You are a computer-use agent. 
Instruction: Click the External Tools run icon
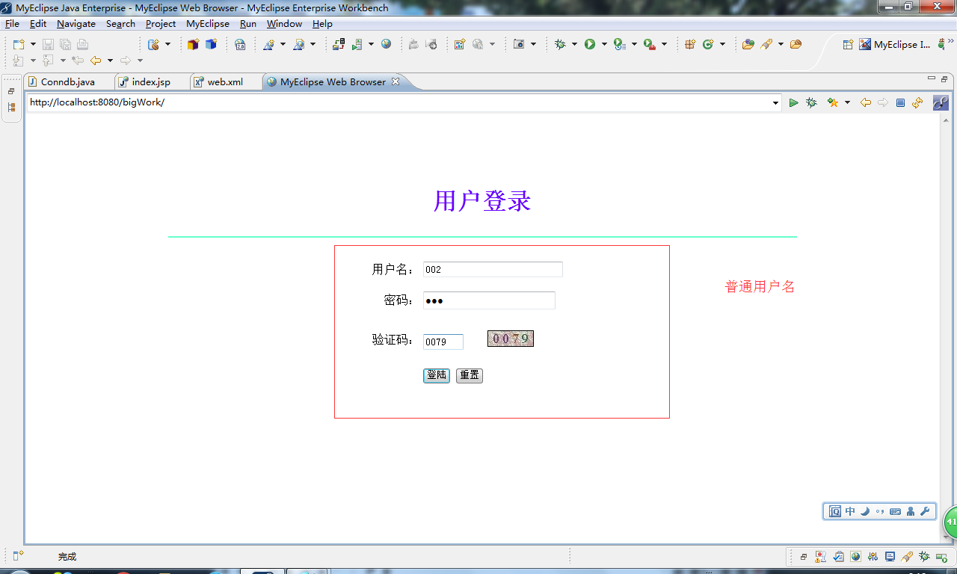click(649, 45)
